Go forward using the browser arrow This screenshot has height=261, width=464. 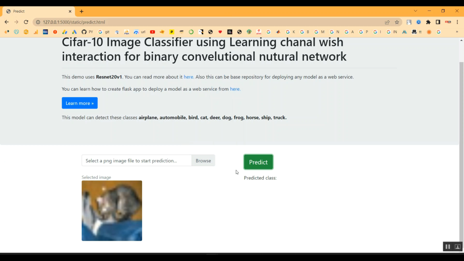pyautogui.click(x=16, y=22)
